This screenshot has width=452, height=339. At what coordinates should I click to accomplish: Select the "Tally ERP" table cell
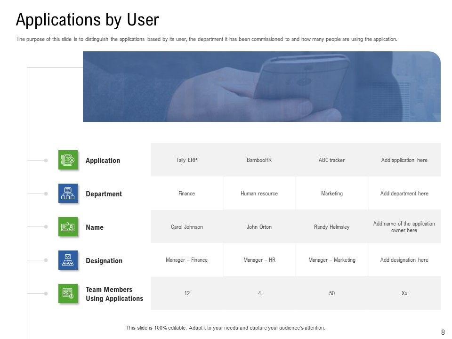click(x=186, y=160)
